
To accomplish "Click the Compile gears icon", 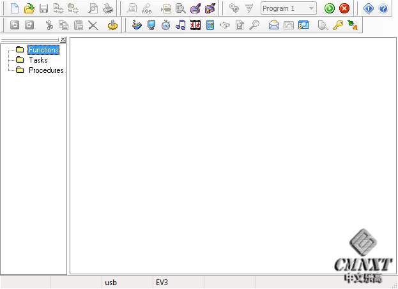I will tap(234, 8).
